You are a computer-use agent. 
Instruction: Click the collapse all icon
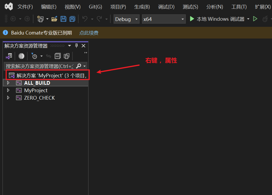point(58,56)
